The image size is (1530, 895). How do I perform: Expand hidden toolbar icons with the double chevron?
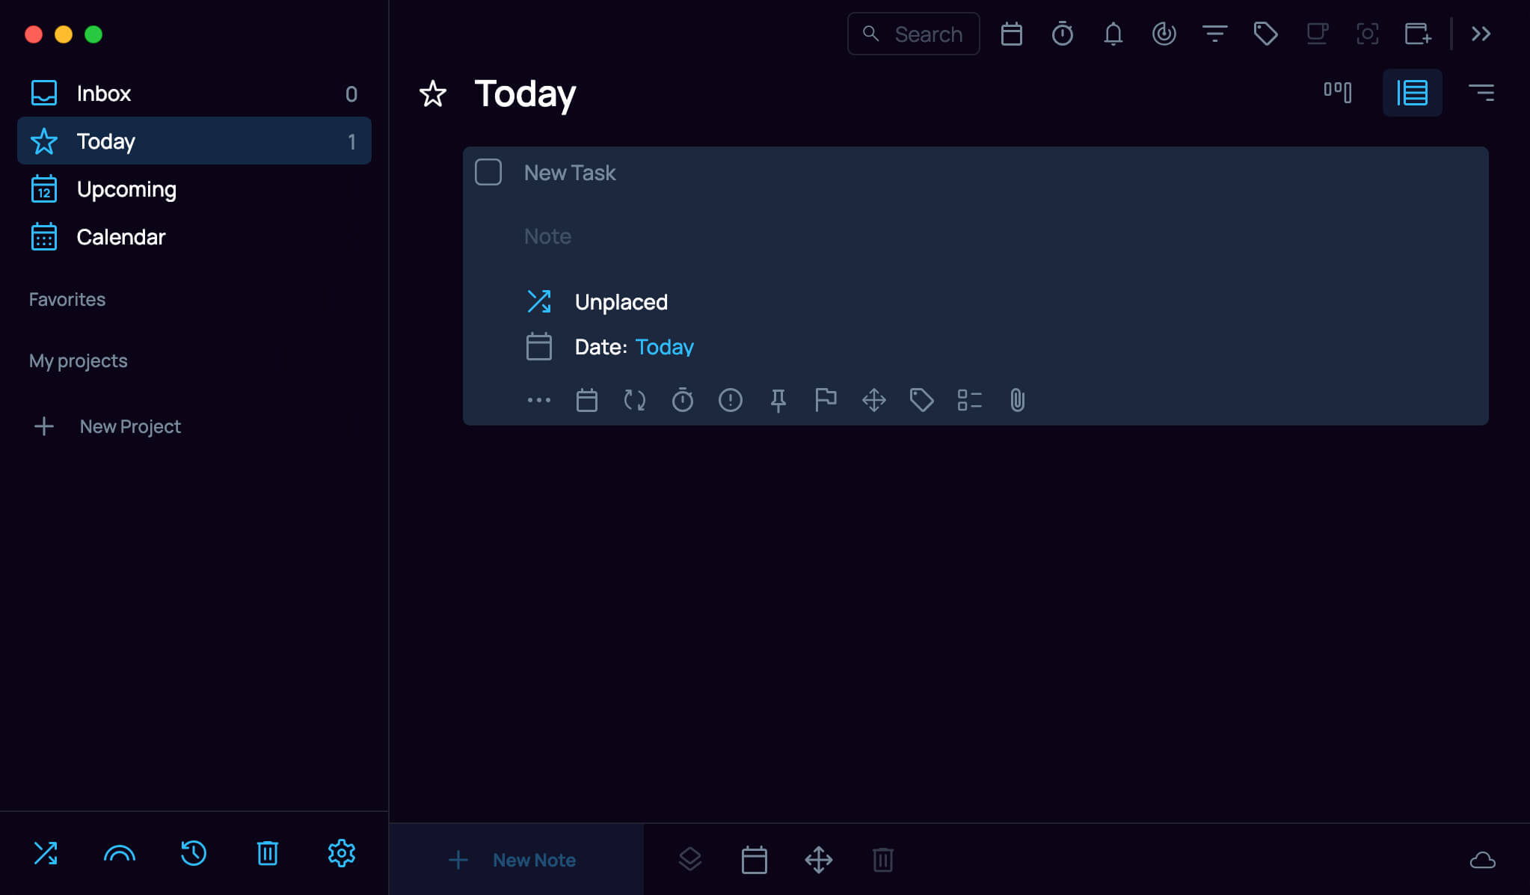(x=1479, y=34)
